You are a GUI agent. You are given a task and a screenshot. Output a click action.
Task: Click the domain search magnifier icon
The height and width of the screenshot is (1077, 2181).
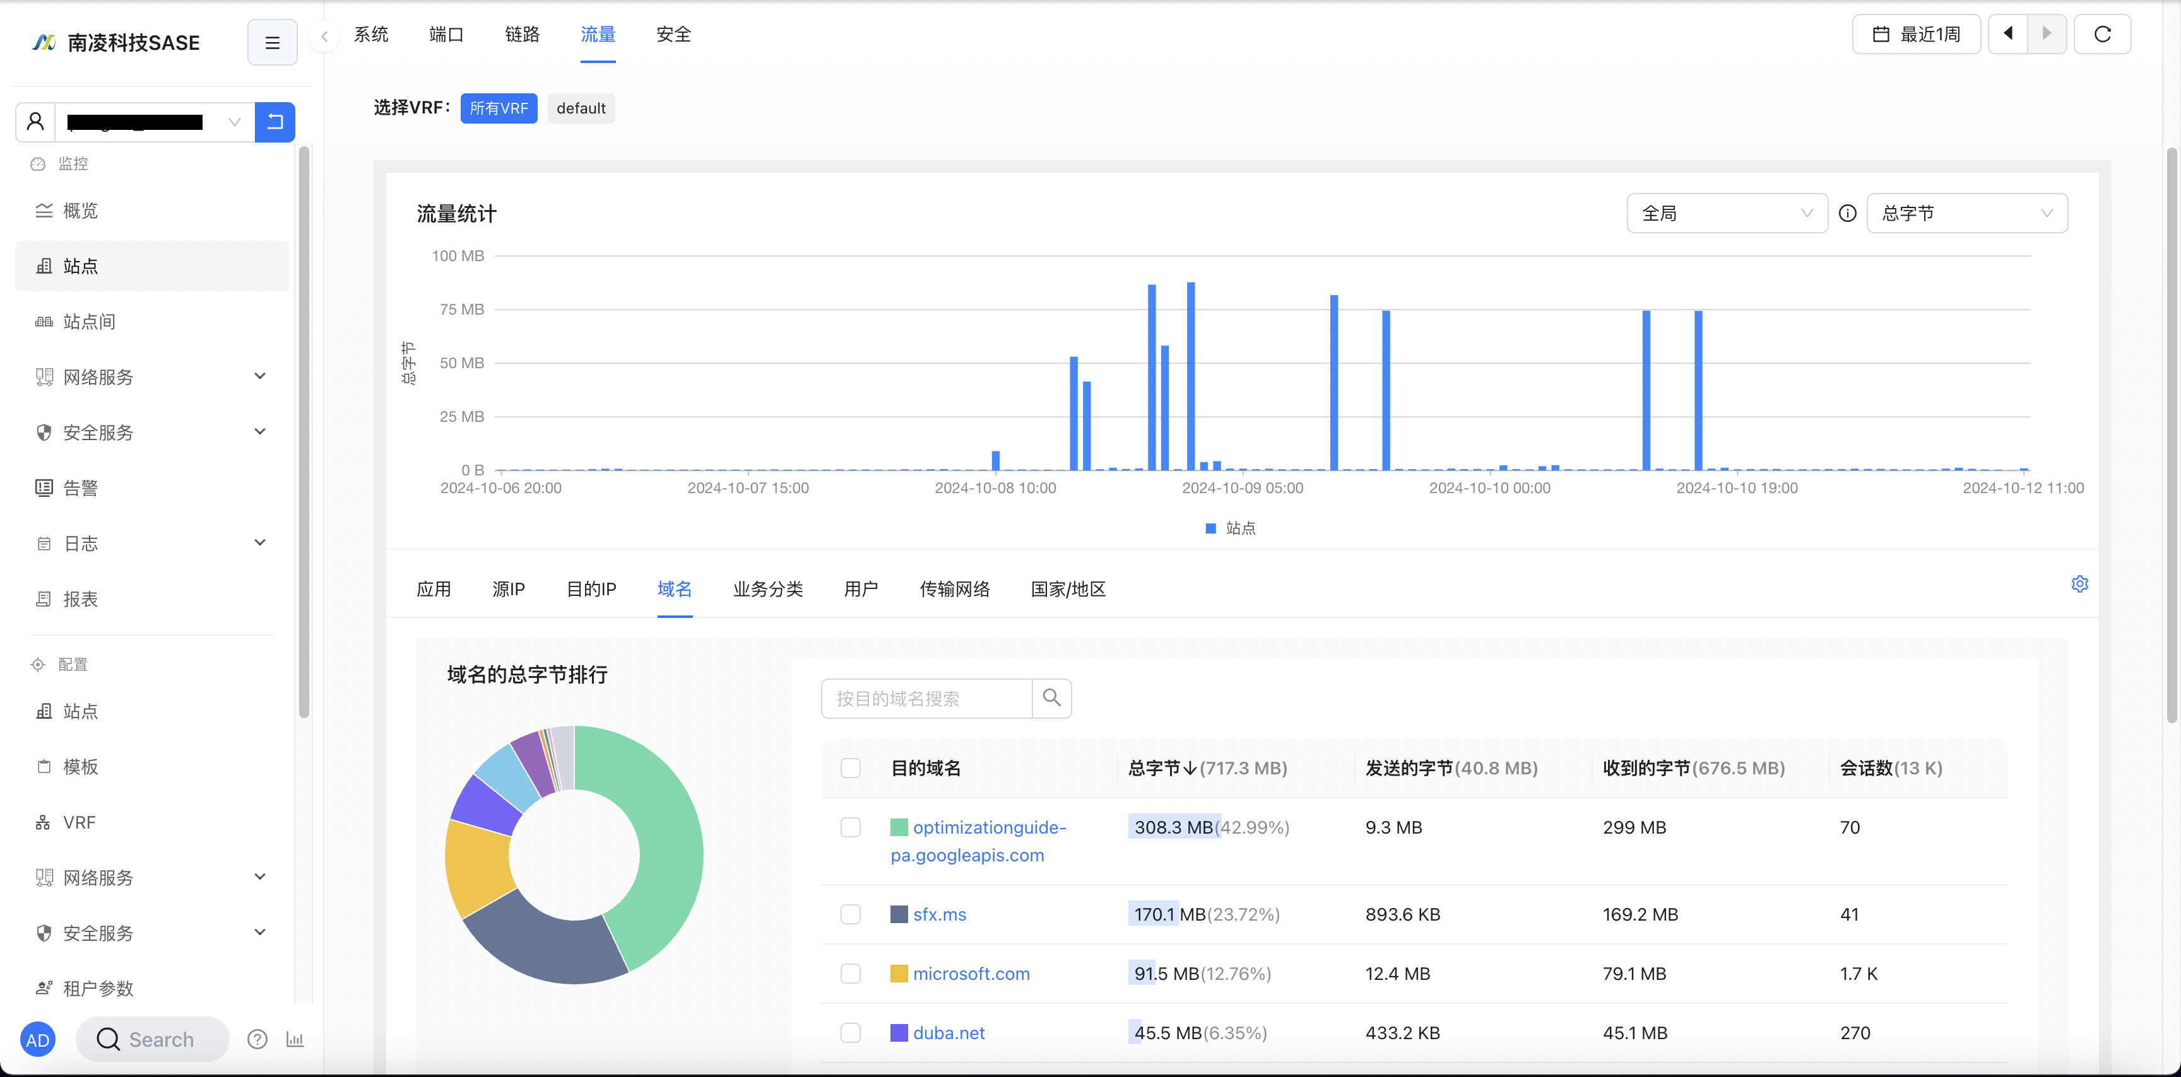coord(1051,698)
